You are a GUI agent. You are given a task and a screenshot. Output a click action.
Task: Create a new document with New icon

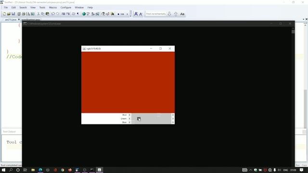coord(4,14)
